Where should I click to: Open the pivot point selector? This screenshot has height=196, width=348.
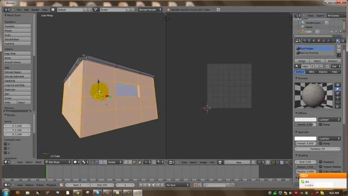pos(85,162)
